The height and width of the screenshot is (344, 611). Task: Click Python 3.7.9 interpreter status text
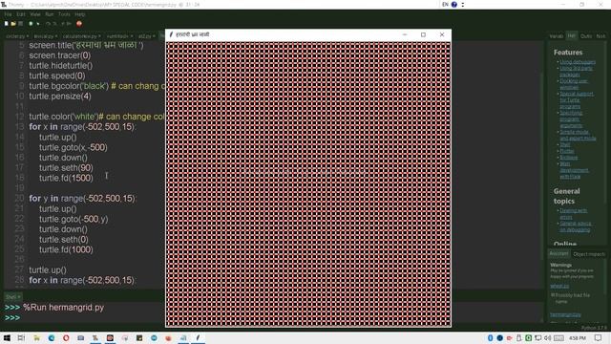(594, 328)
